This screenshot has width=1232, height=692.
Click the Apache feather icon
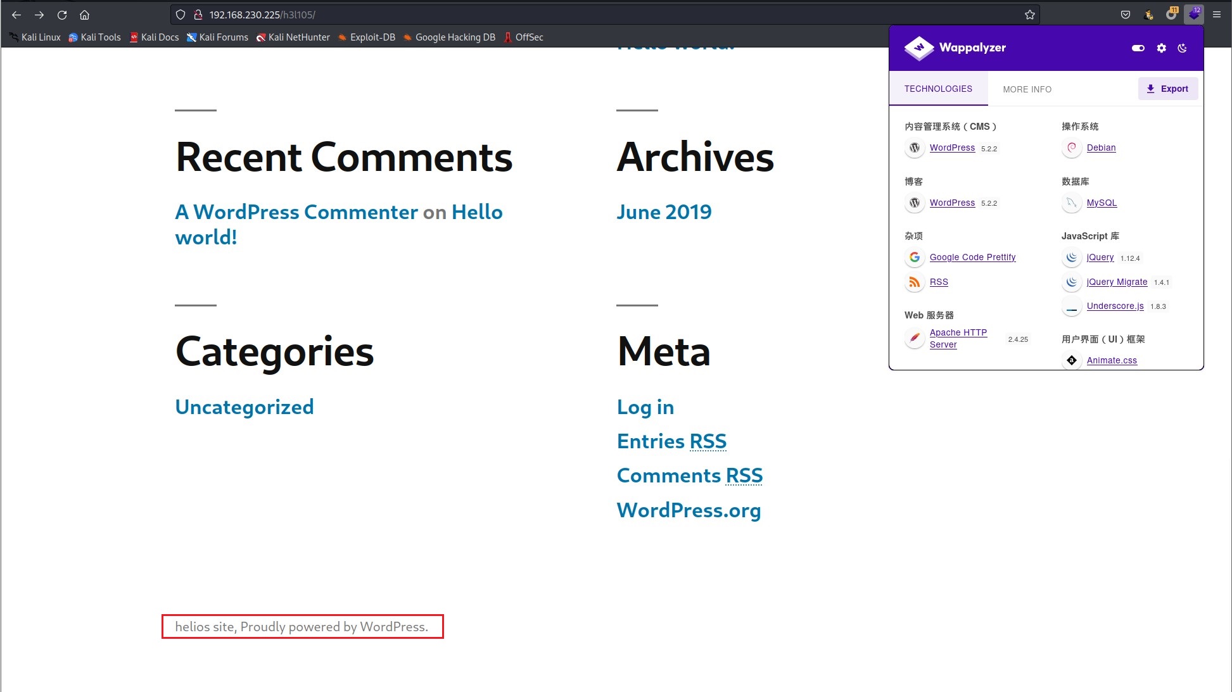(x=914, y=338)
